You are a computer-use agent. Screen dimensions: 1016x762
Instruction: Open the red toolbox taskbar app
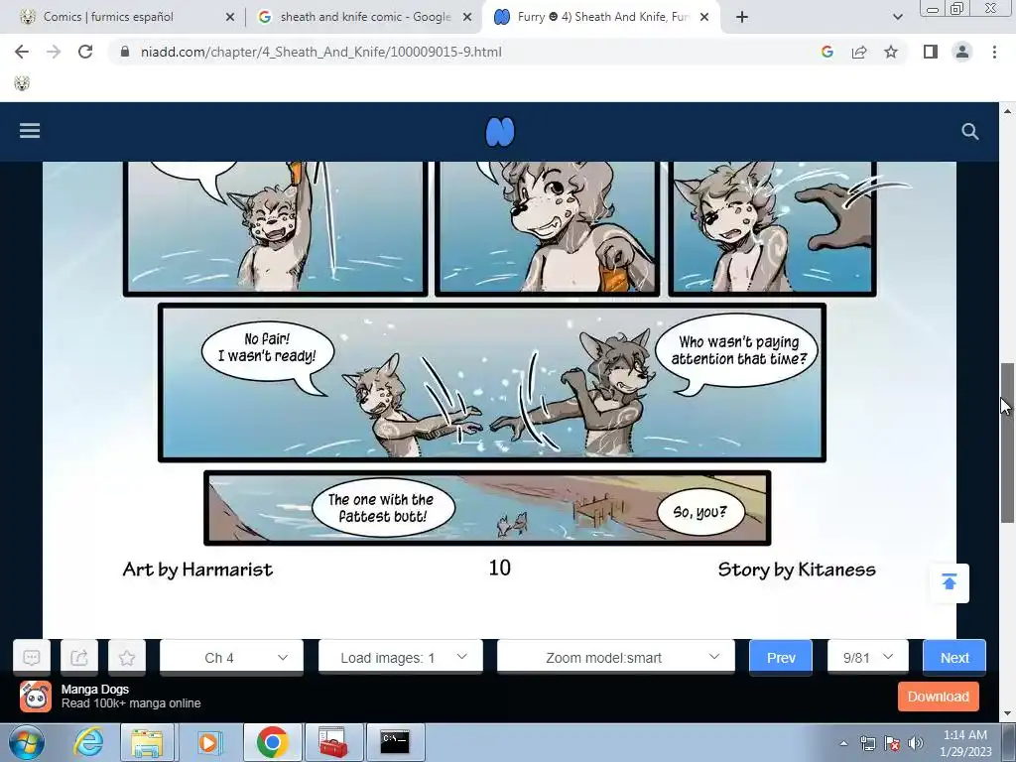click(333, 742)
